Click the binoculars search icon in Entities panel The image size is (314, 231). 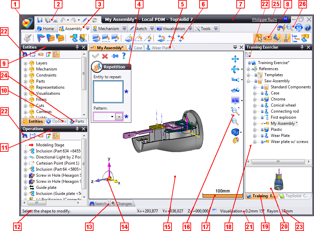click(x=25, y=54)
